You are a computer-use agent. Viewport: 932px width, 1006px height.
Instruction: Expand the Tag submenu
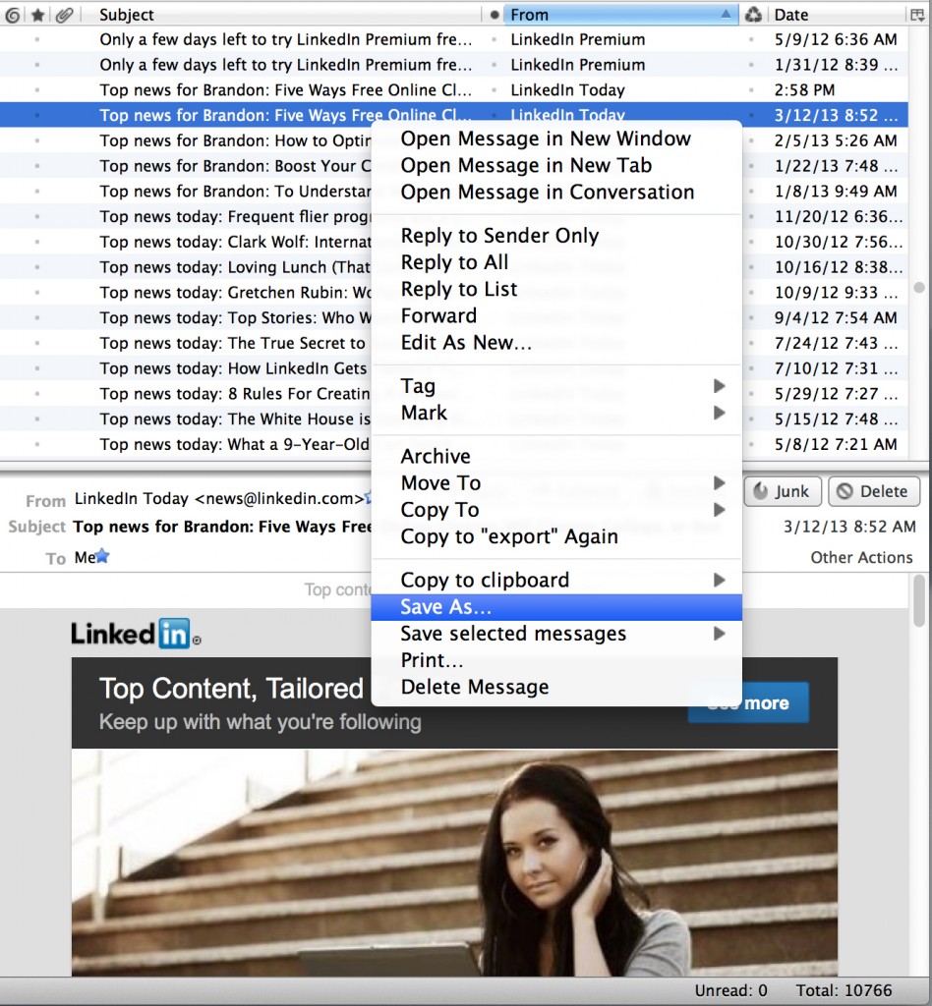click(556, 385)
